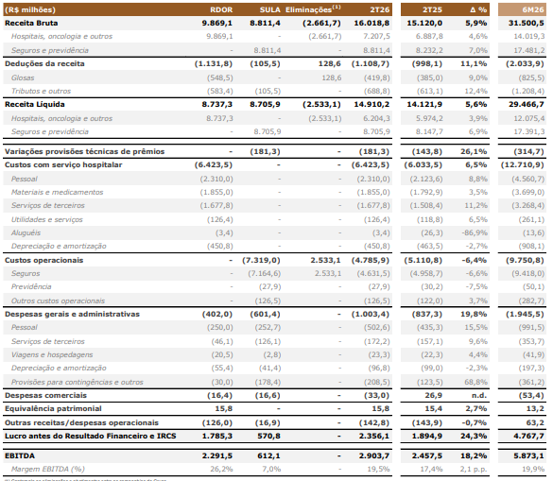553x481 pixels.
Task: Select 'Variações provisões técnicas de prêmios' label
Action: (x=84, y=151)
